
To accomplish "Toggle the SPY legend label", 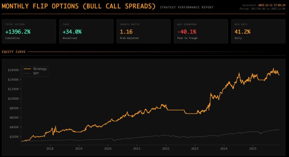I will 36,73.
